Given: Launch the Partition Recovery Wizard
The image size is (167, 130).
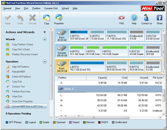Looking at the screenshot, I should 25,54.
